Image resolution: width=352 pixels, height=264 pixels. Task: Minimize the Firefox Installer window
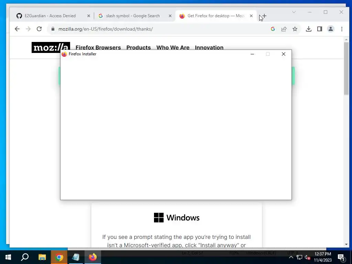coord(252,54)
